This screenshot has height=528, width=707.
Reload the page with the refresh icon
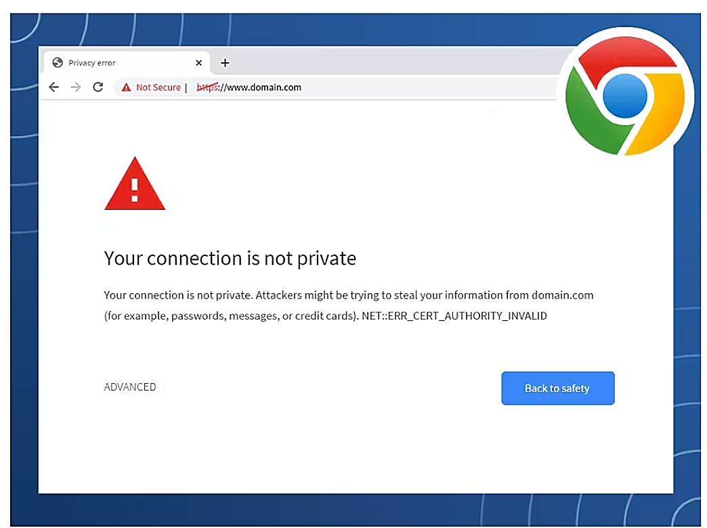98,87
